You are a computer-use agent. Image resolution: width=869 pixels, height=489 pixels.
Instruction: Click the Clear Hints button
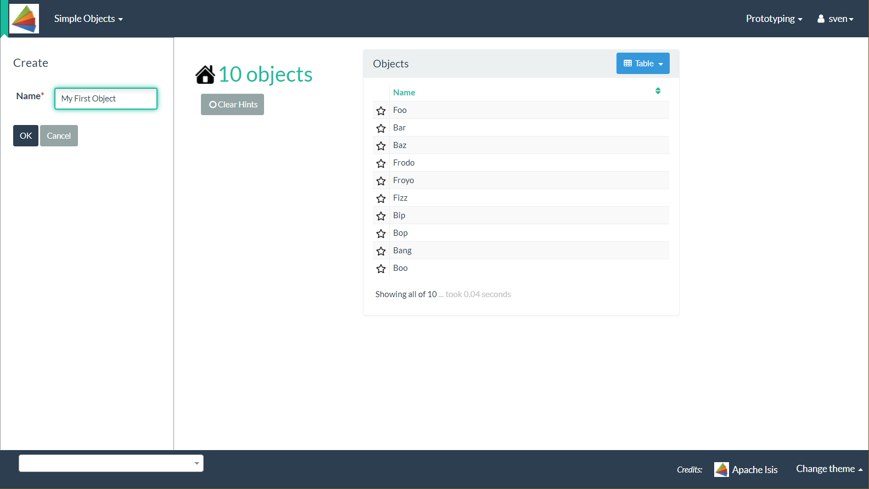232,105
